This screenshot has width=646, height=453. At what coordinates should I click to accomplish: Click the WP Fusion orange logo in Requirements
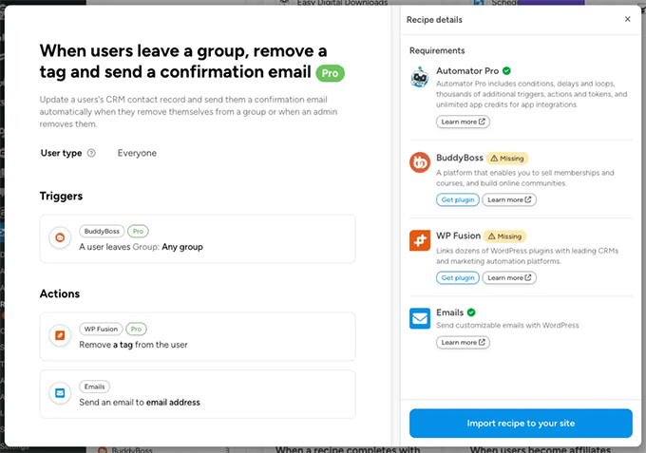(x=420, y=240)
